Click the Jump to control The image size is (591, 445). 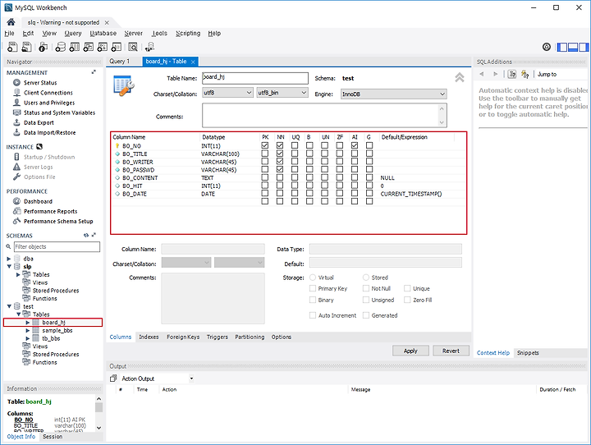547,74
